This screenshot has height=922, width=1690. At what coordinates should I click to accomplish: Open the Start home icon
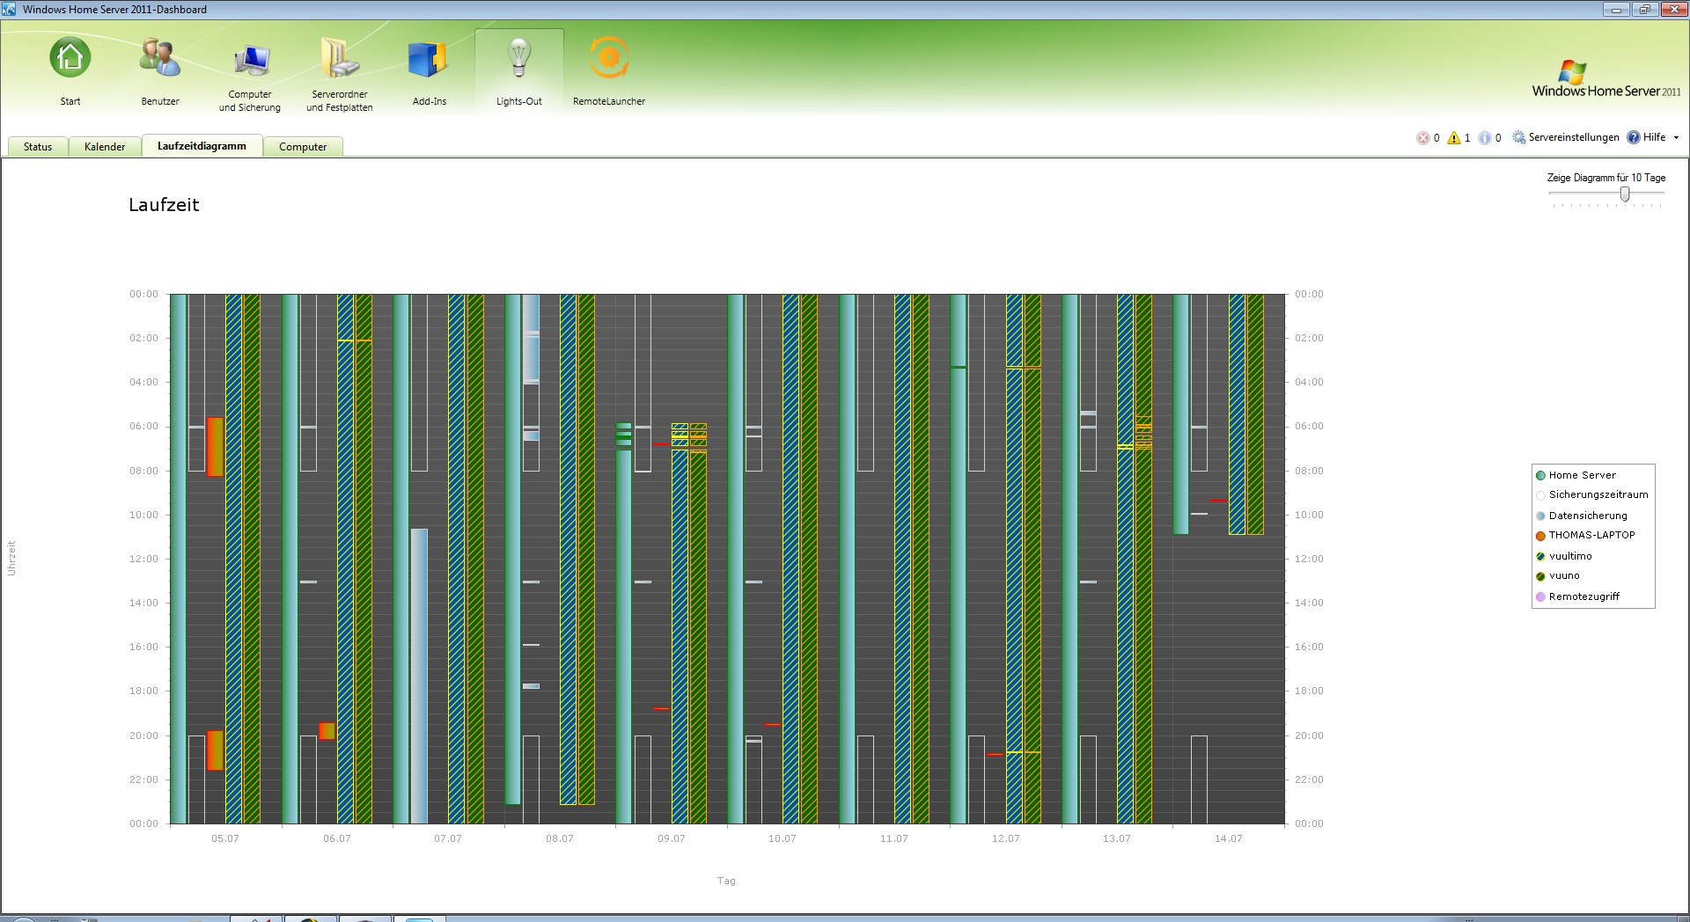tap(70, 59)
